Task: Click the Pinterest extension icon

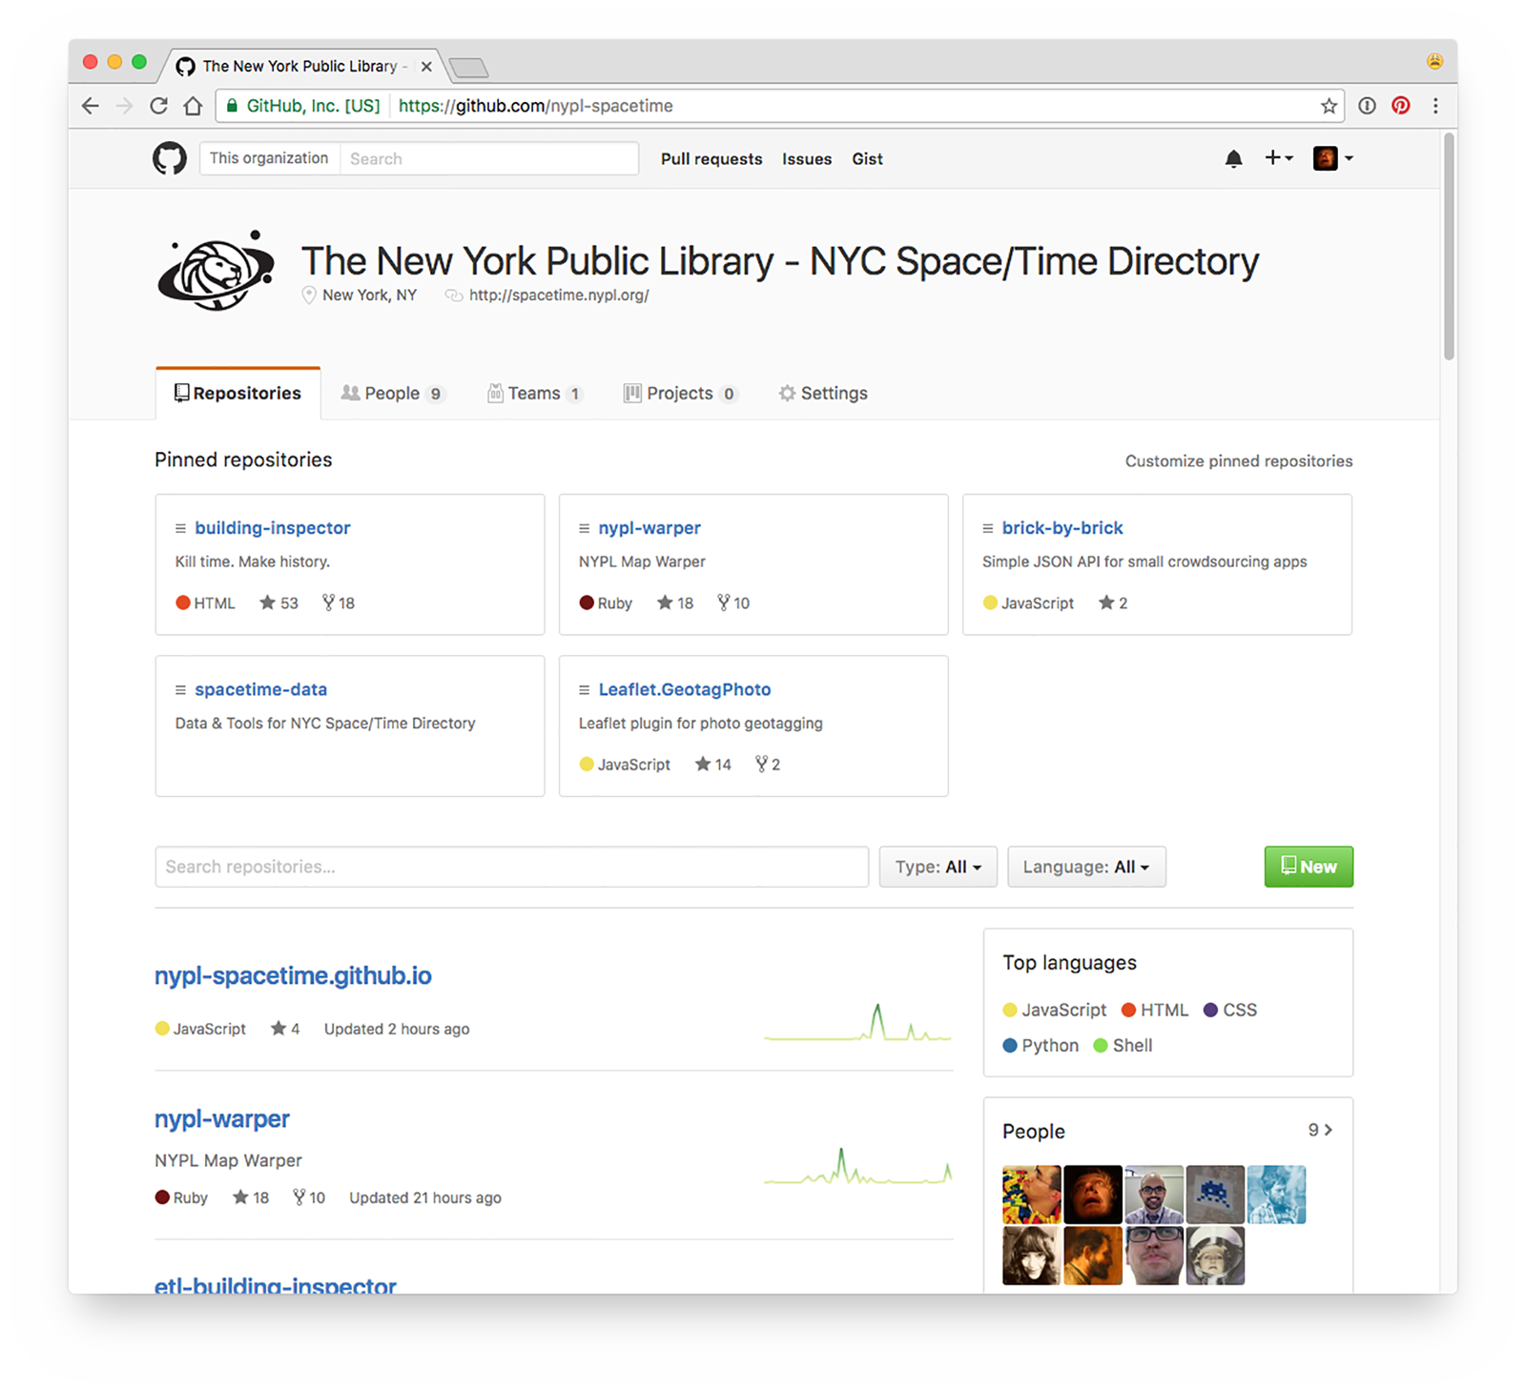Action: [x=1400, y=106]
